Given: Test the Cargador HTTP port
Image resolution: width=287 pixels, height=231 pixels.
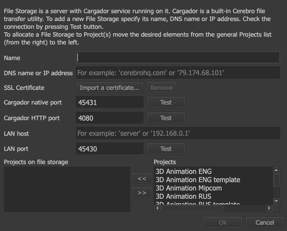Looking at the screenshot, I should click(x=166, y=118).
